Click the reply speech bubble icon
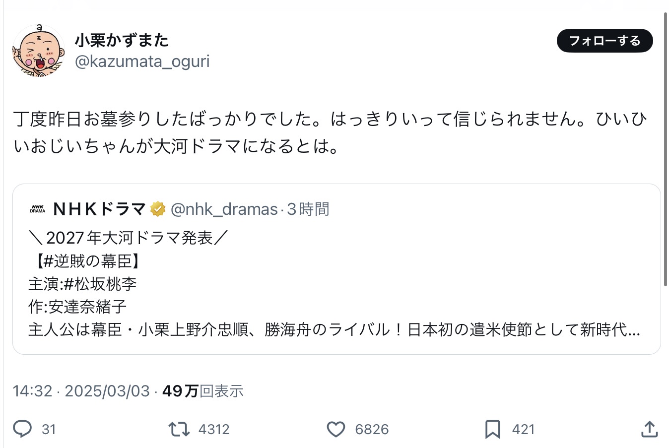The width and height of the screenshot is (669, 448). coord(22,429)
